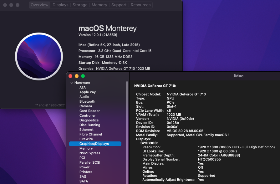
Task: Select Parallel SCSI in the sidebar
Action: coord(90,162)
